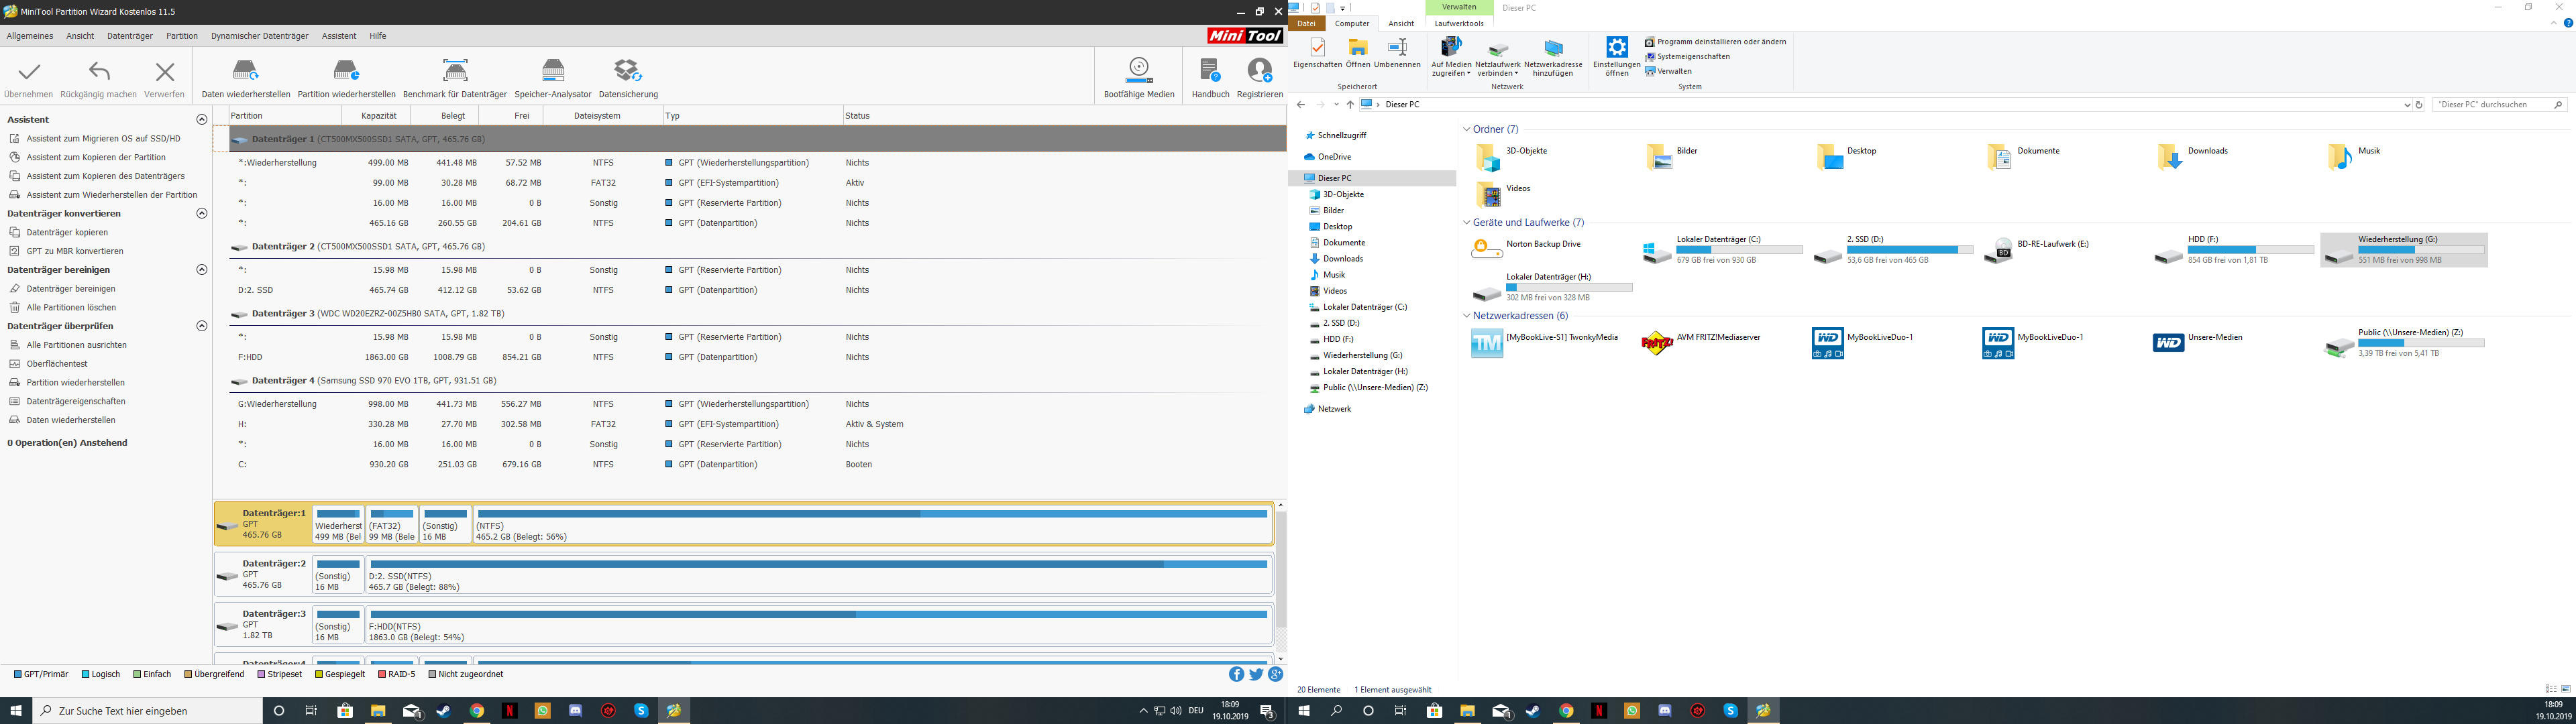Launch Benchmark für Datenträger
This screenshot has width=2576, height=724.
coord(455,72)
